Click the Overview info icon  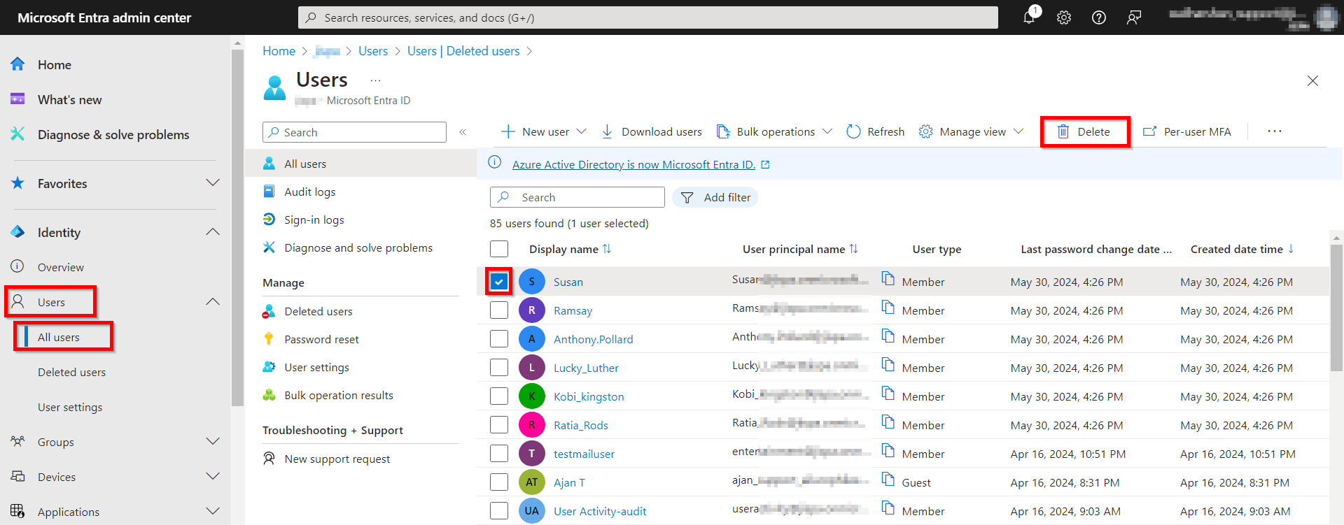18,266
